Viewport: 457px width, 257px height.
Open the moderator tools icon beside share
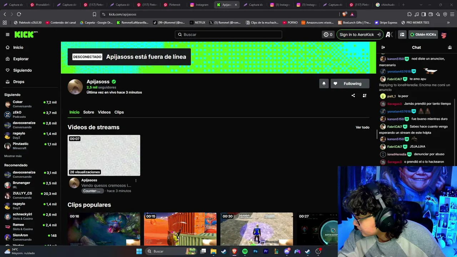click(365, 96)
